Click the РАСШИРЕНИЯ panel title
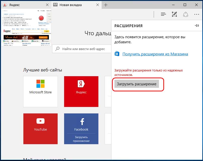This screenshot has width=203, height=161. (129, 26)
